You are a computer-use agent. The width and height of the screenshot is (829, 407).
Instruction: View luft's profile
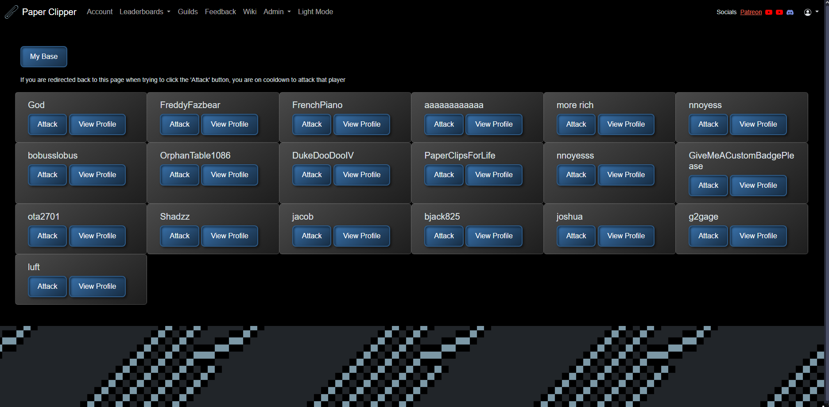pyautogui.click(x=97, y=287)
